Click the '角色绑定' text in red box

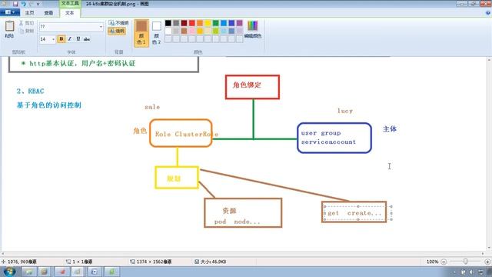[x=247, y=85]
